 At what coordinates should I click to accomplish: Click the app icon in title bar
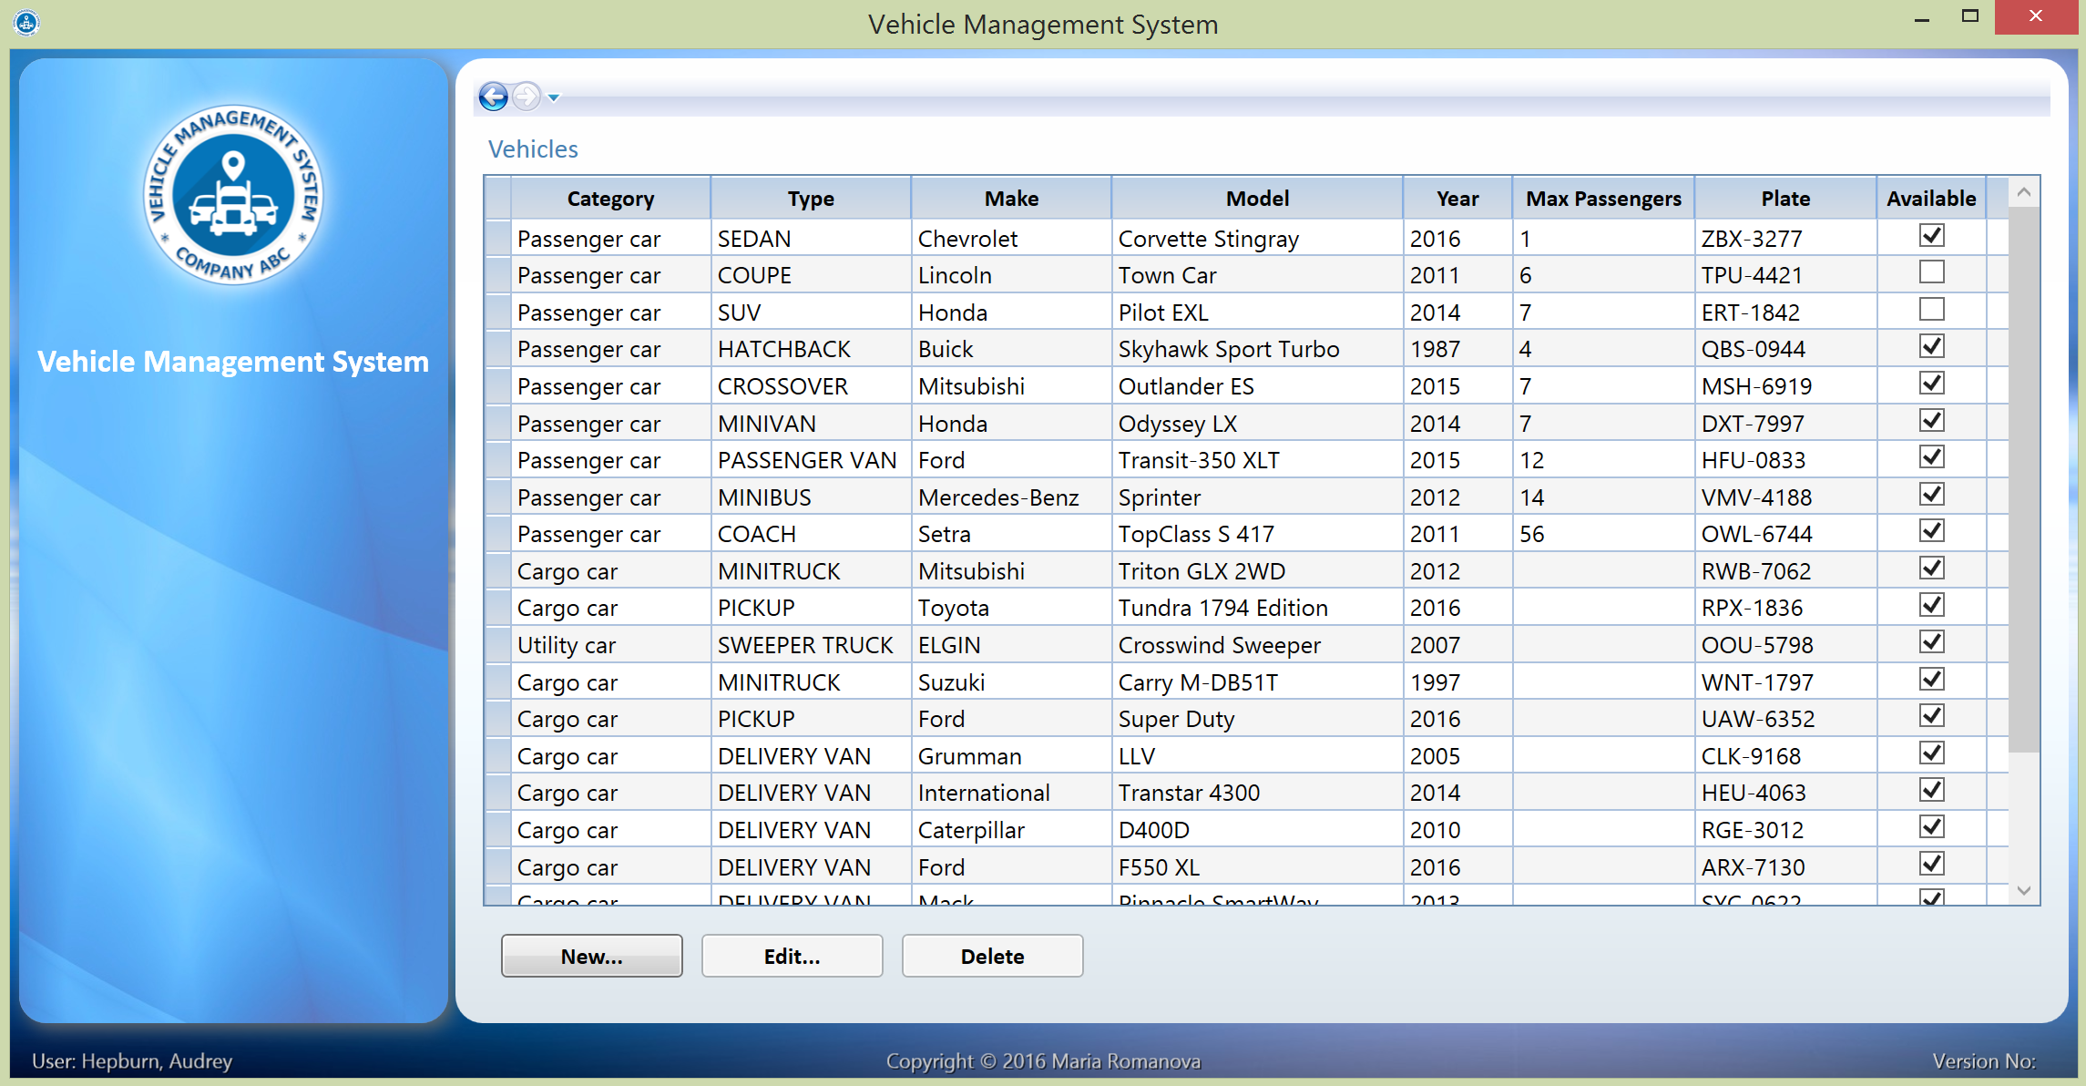pyautogui.click(x=26, y=22)
